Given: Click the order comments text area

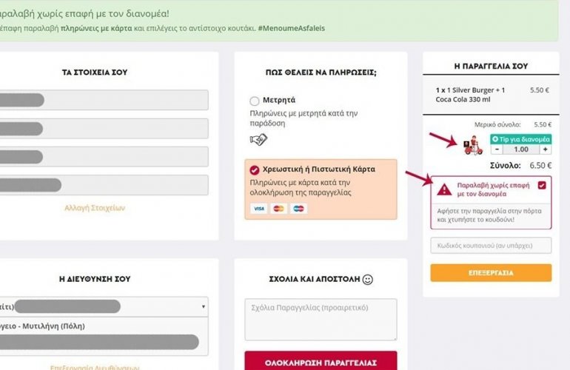Looking at the screenshot, I should (x=321, y=320).
